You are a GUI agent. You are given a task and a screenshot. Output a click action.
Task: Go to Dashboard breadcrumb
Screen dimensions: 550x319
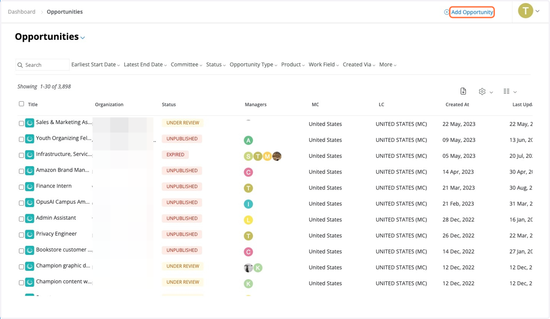coord(22,12)
